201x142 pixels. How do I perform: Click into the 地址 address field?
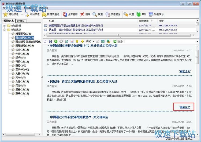[x=160, y=41]
